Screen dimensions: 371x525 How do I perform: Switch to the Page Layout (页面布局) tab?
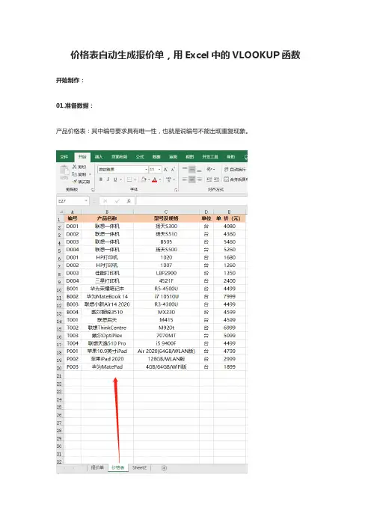(119, 157)
